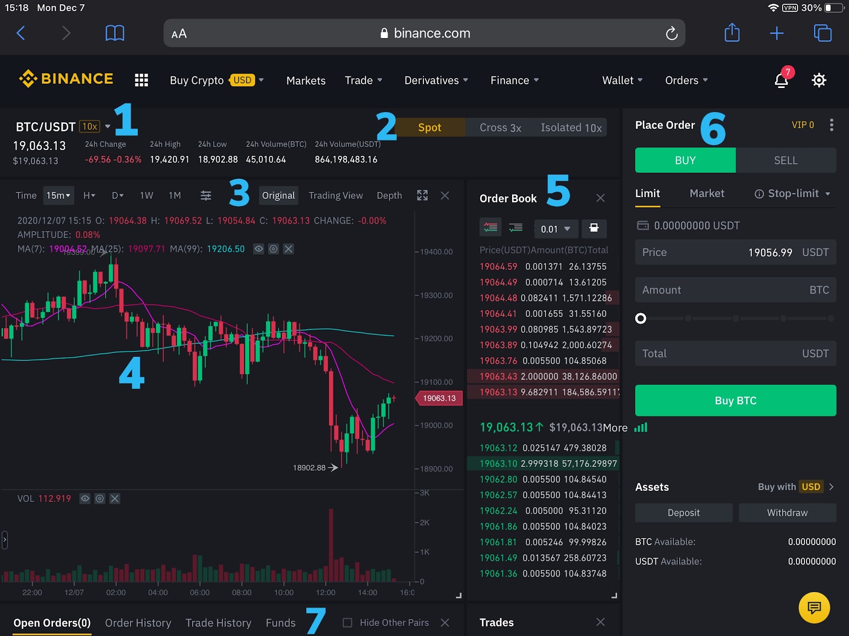Close the Trades panel
The width and height of the screenshot is (849, 636).
coord(600,622)
